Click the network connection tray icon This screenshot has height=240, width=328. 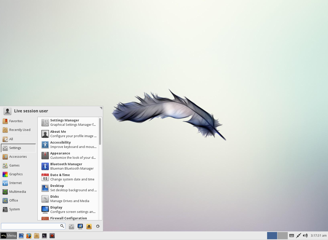click(x=299, y=235)
